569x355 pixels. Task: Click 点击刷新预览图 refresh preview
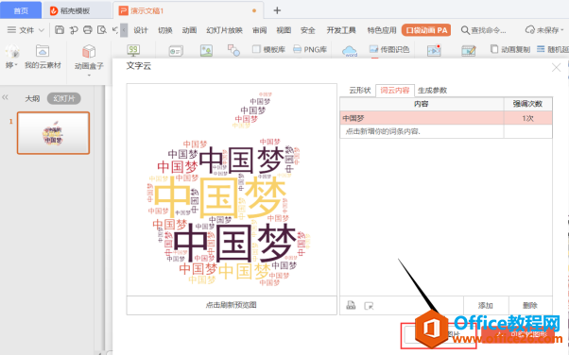232,305
